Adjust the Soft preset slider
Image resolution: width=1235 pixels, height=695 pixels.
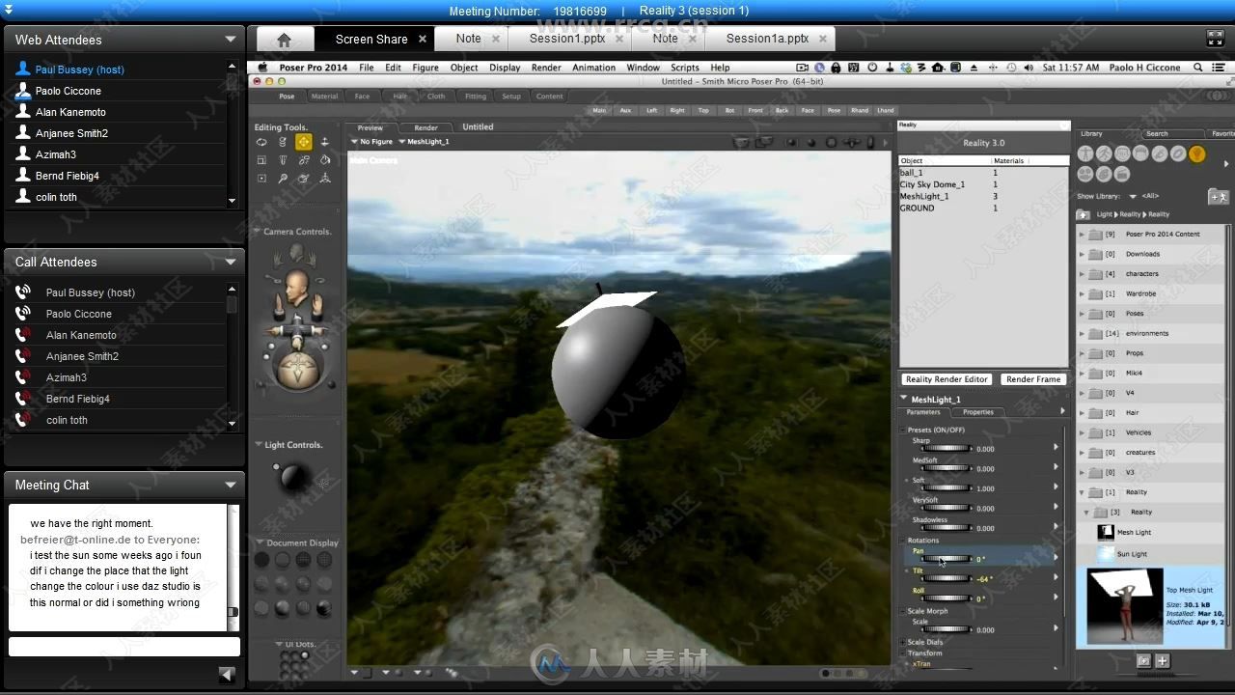coord(946,488)
